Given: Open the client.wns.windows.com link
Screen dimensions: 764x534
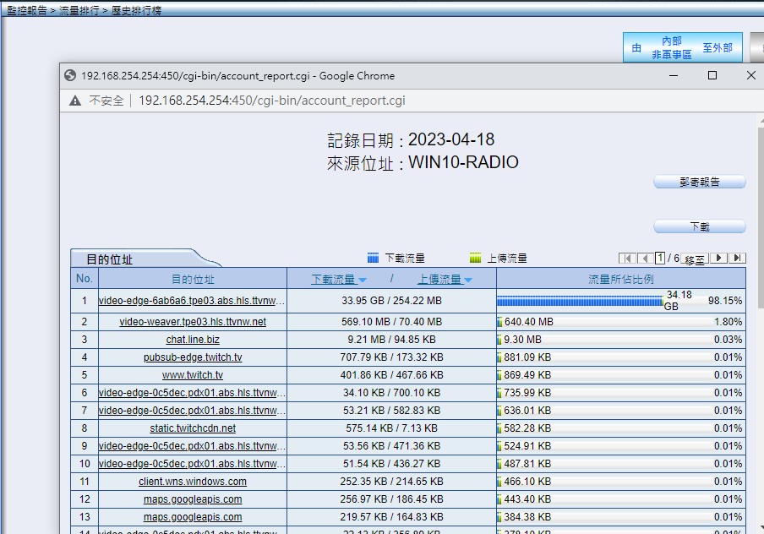Looking at the screenshot, I should coord(193,482).
